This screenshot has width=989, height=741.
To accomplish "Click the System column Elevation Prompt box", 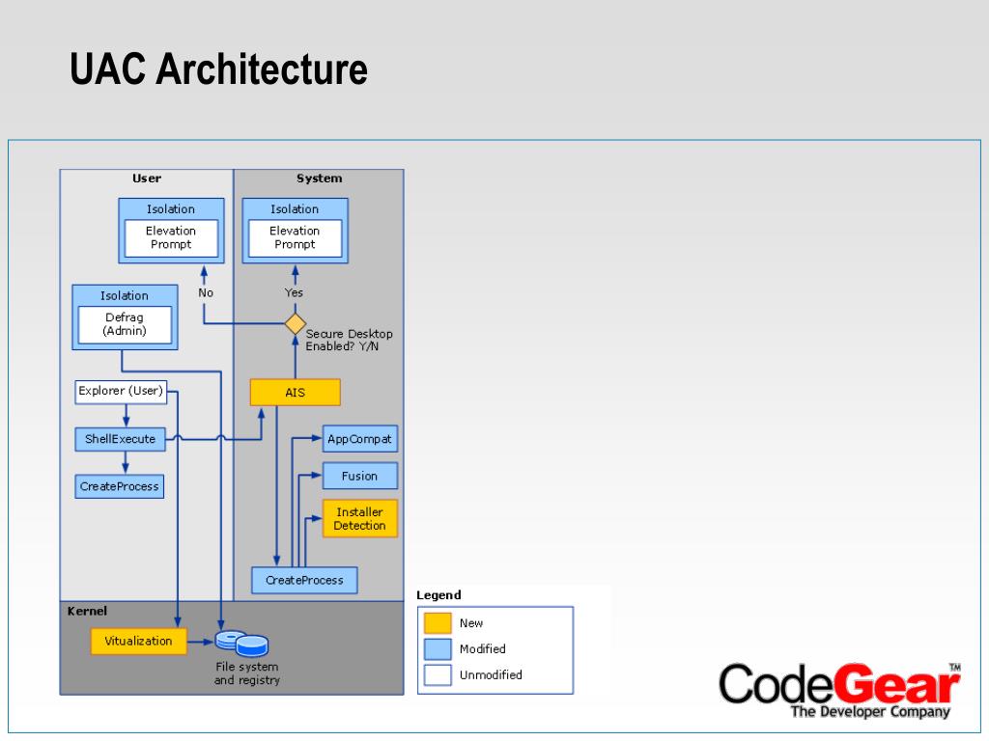I will [295, 238].
